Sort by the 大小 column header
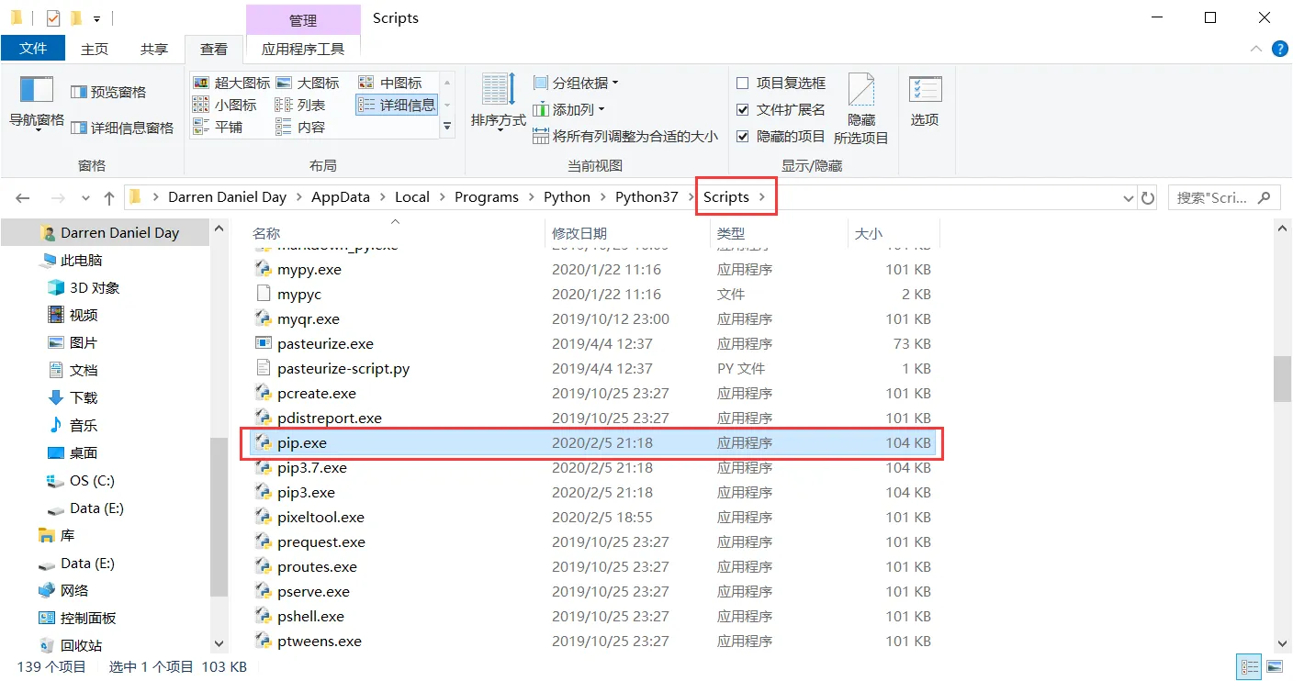 pyautogui.click(x=868, y=234)
